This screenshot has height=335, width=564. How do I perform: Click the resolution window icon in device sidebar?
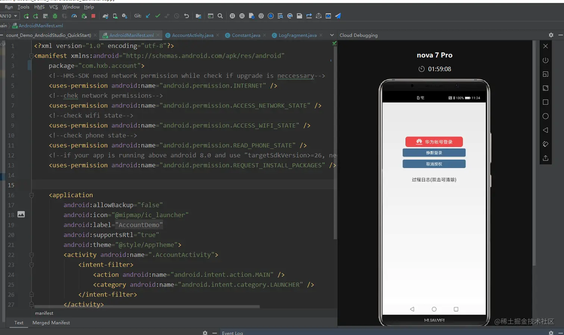(x=545, y=74)
